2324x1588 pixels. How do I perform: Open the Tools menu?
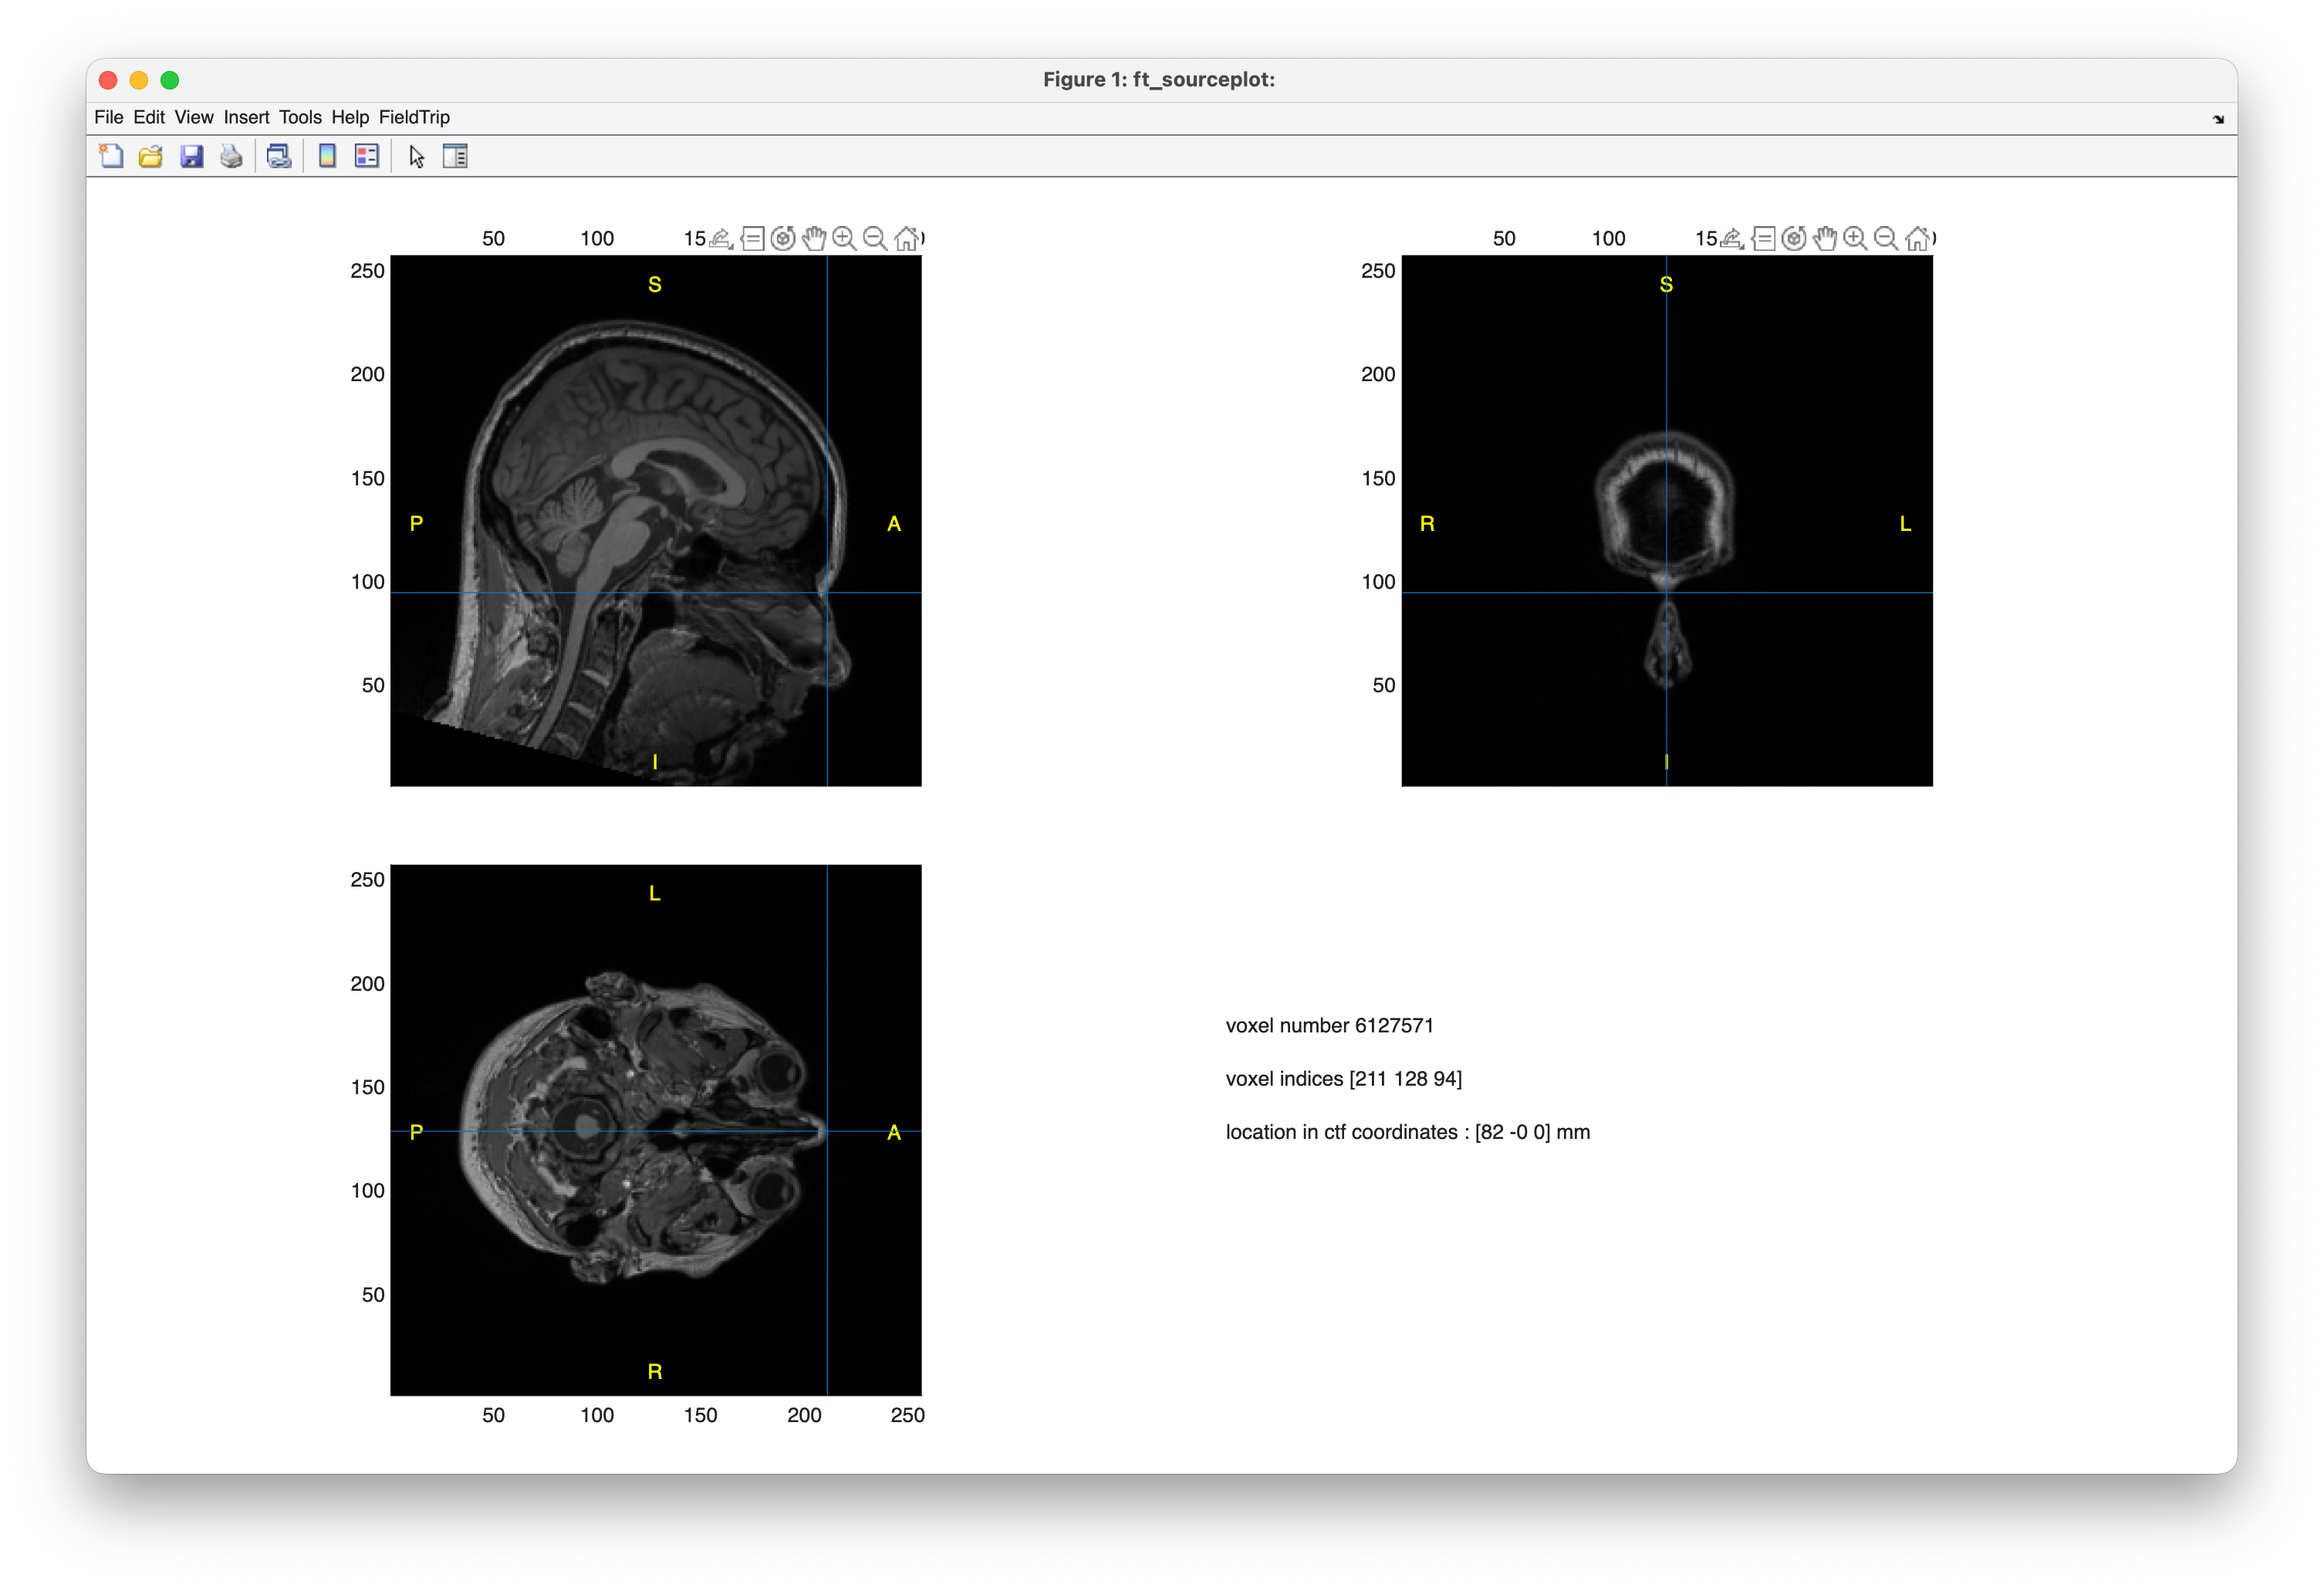point(300,117)
